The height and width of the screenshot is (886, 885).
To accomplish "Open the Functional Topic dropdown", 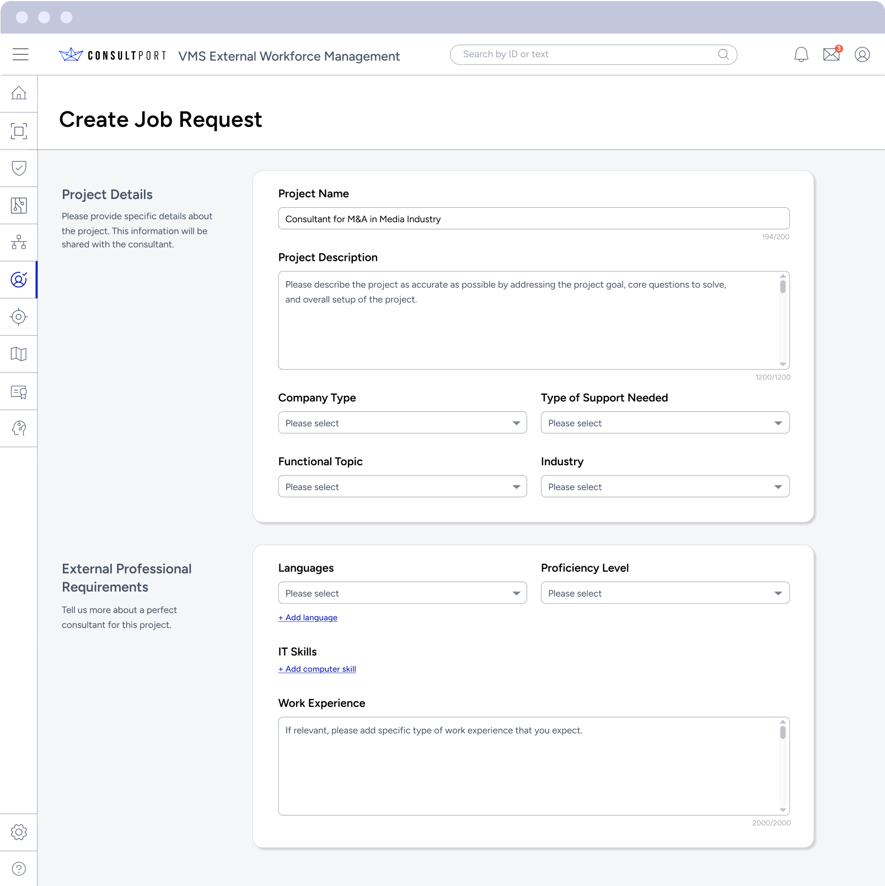I will tap(402, 487).
